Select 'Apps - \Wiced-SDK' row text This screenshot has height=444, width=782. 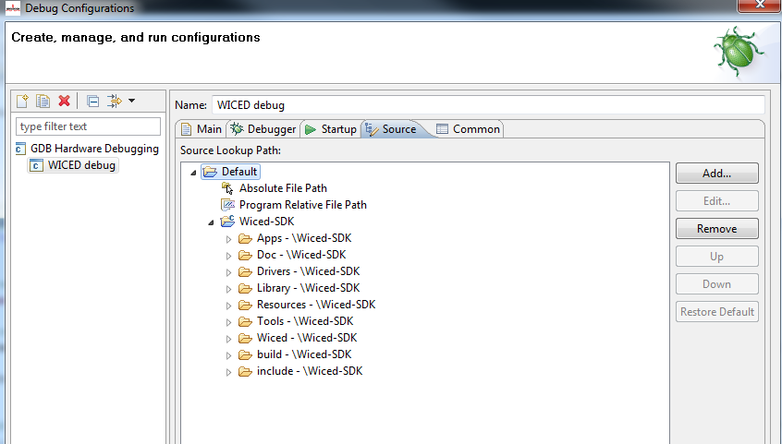pos(304,238)
